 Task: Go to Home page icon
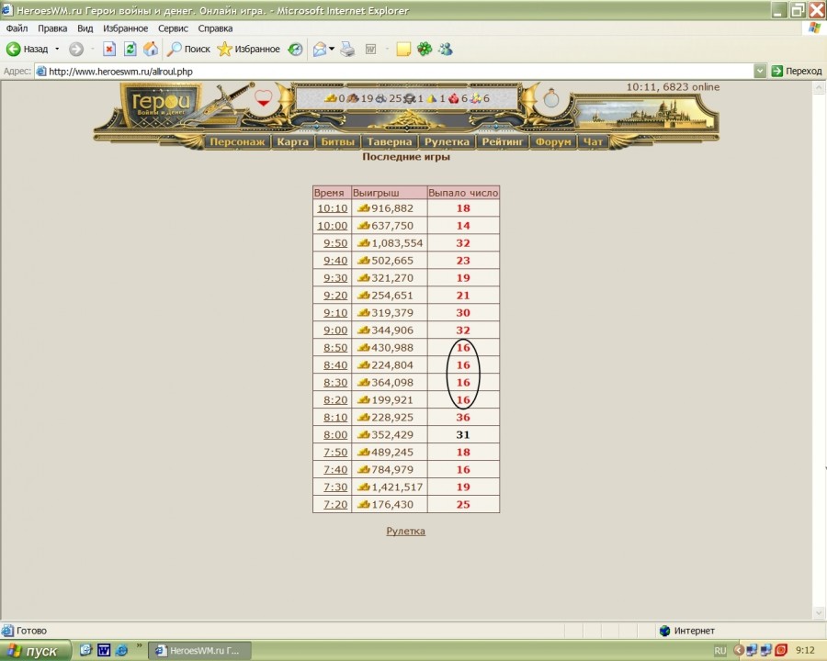coord(151,49)
